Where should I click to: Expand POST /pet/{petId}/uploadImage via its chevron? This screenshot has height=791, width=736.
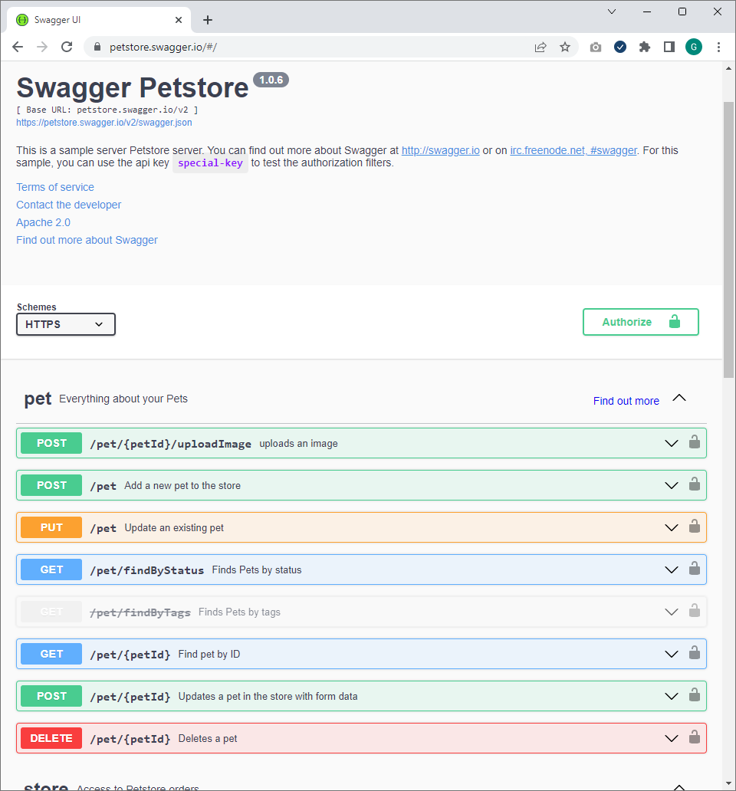pos(672,443)
